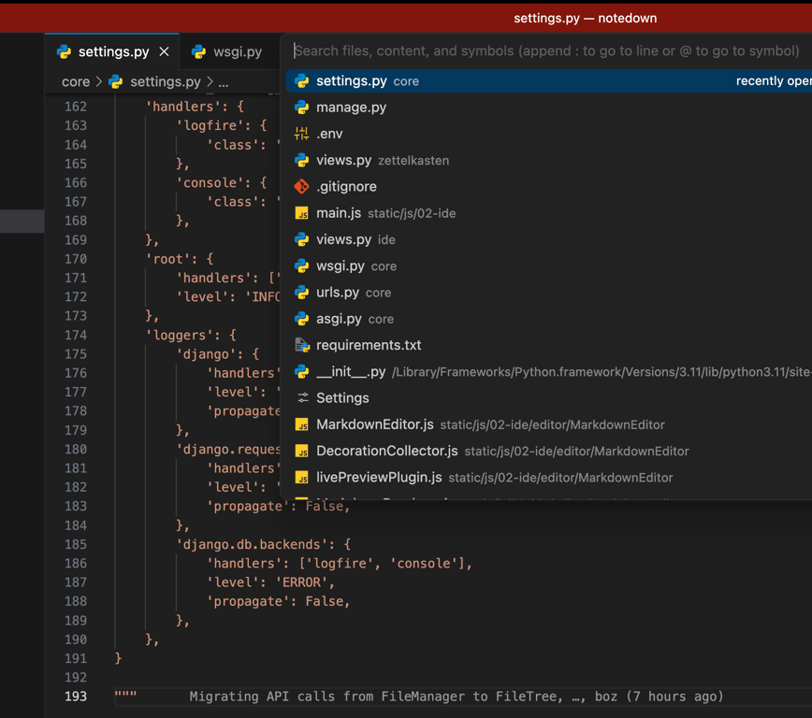Switch to the wsgi.py tab
The height and width of the screenshot is (718, 812).
click(x=237, y=52)
